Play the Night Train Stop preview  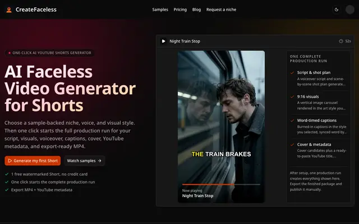point(163,41)
